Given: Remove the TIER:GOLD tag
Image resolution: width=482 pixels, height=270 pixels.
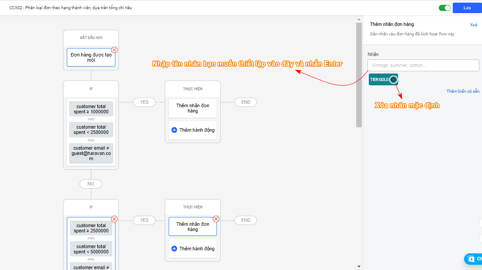Looking at the screenshot, I should (393, 80).
